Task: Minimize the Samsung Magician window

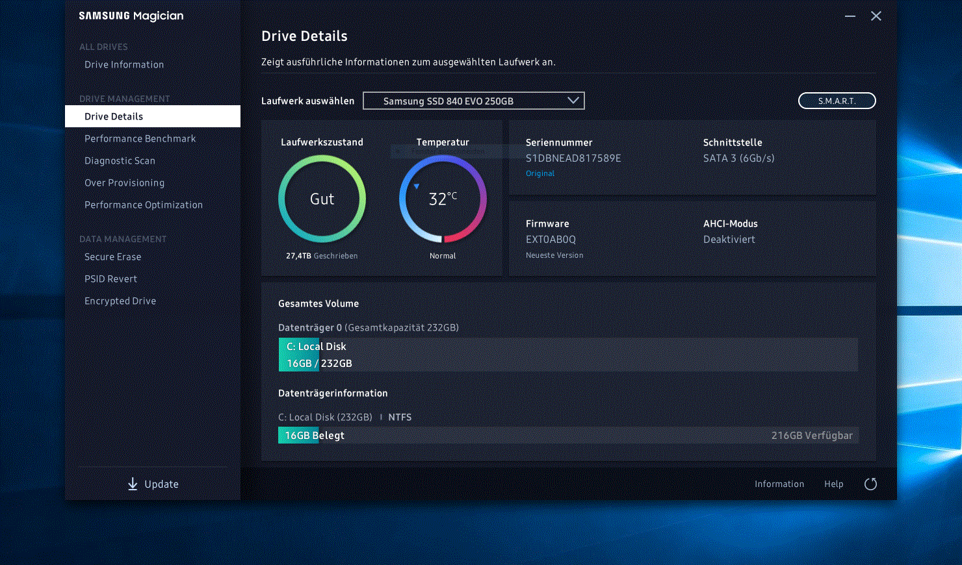Action: click(x=850, y=16)
